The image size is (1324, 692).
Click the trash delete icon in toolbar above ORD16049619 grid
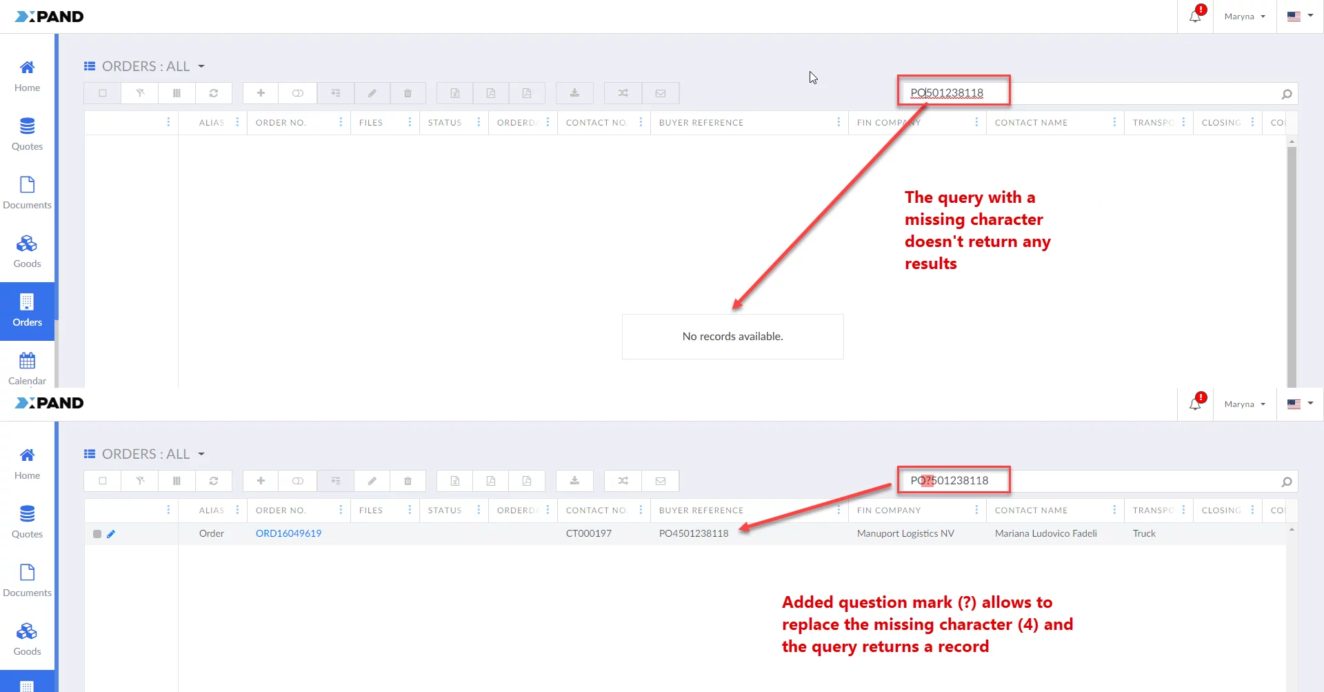click(408, 481)
